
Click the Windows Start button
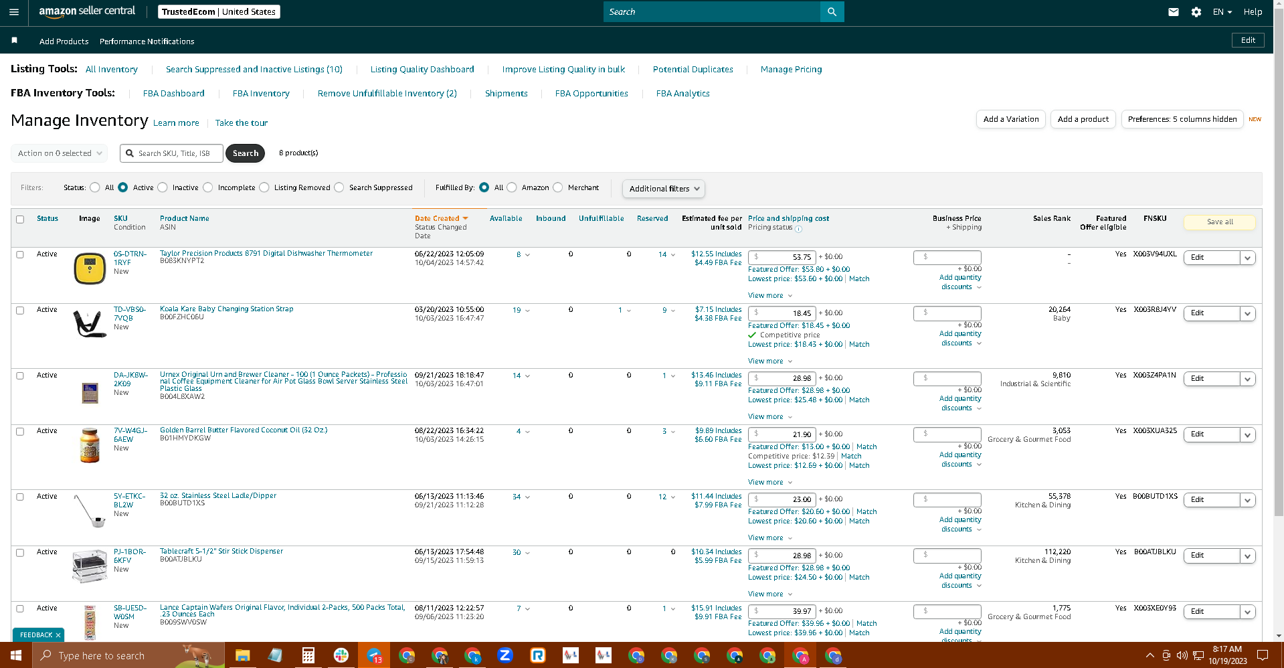[16, 655]
